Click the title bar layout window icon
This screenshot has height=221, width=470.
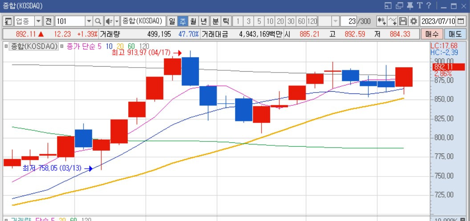[x=388, y=6]
